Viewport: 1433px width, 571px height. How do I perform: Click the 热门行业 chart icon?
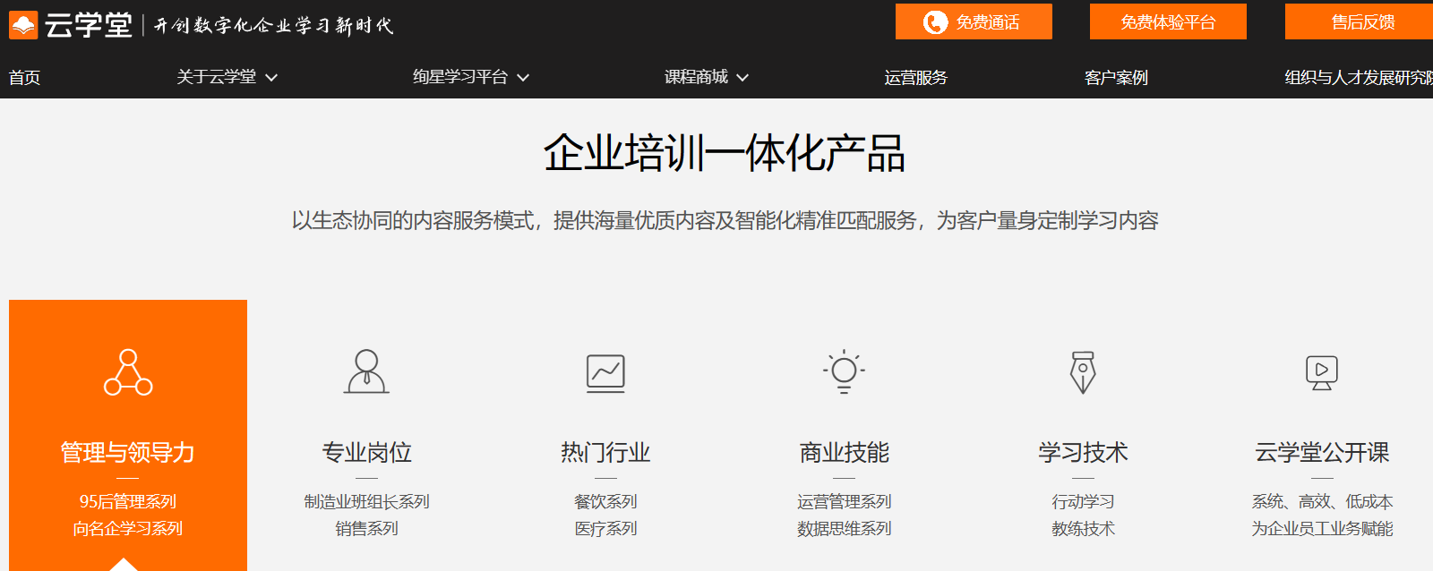pyautogui.click(x=605, y=372)
